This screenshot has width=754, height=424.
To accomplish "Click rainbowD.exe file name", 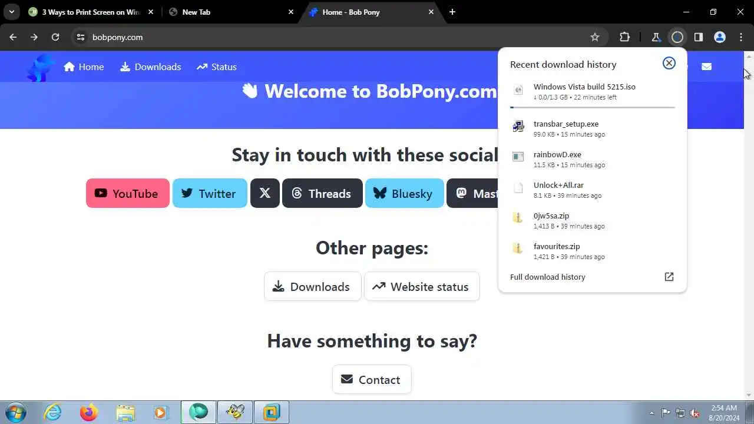I will [x=557, y=154].
